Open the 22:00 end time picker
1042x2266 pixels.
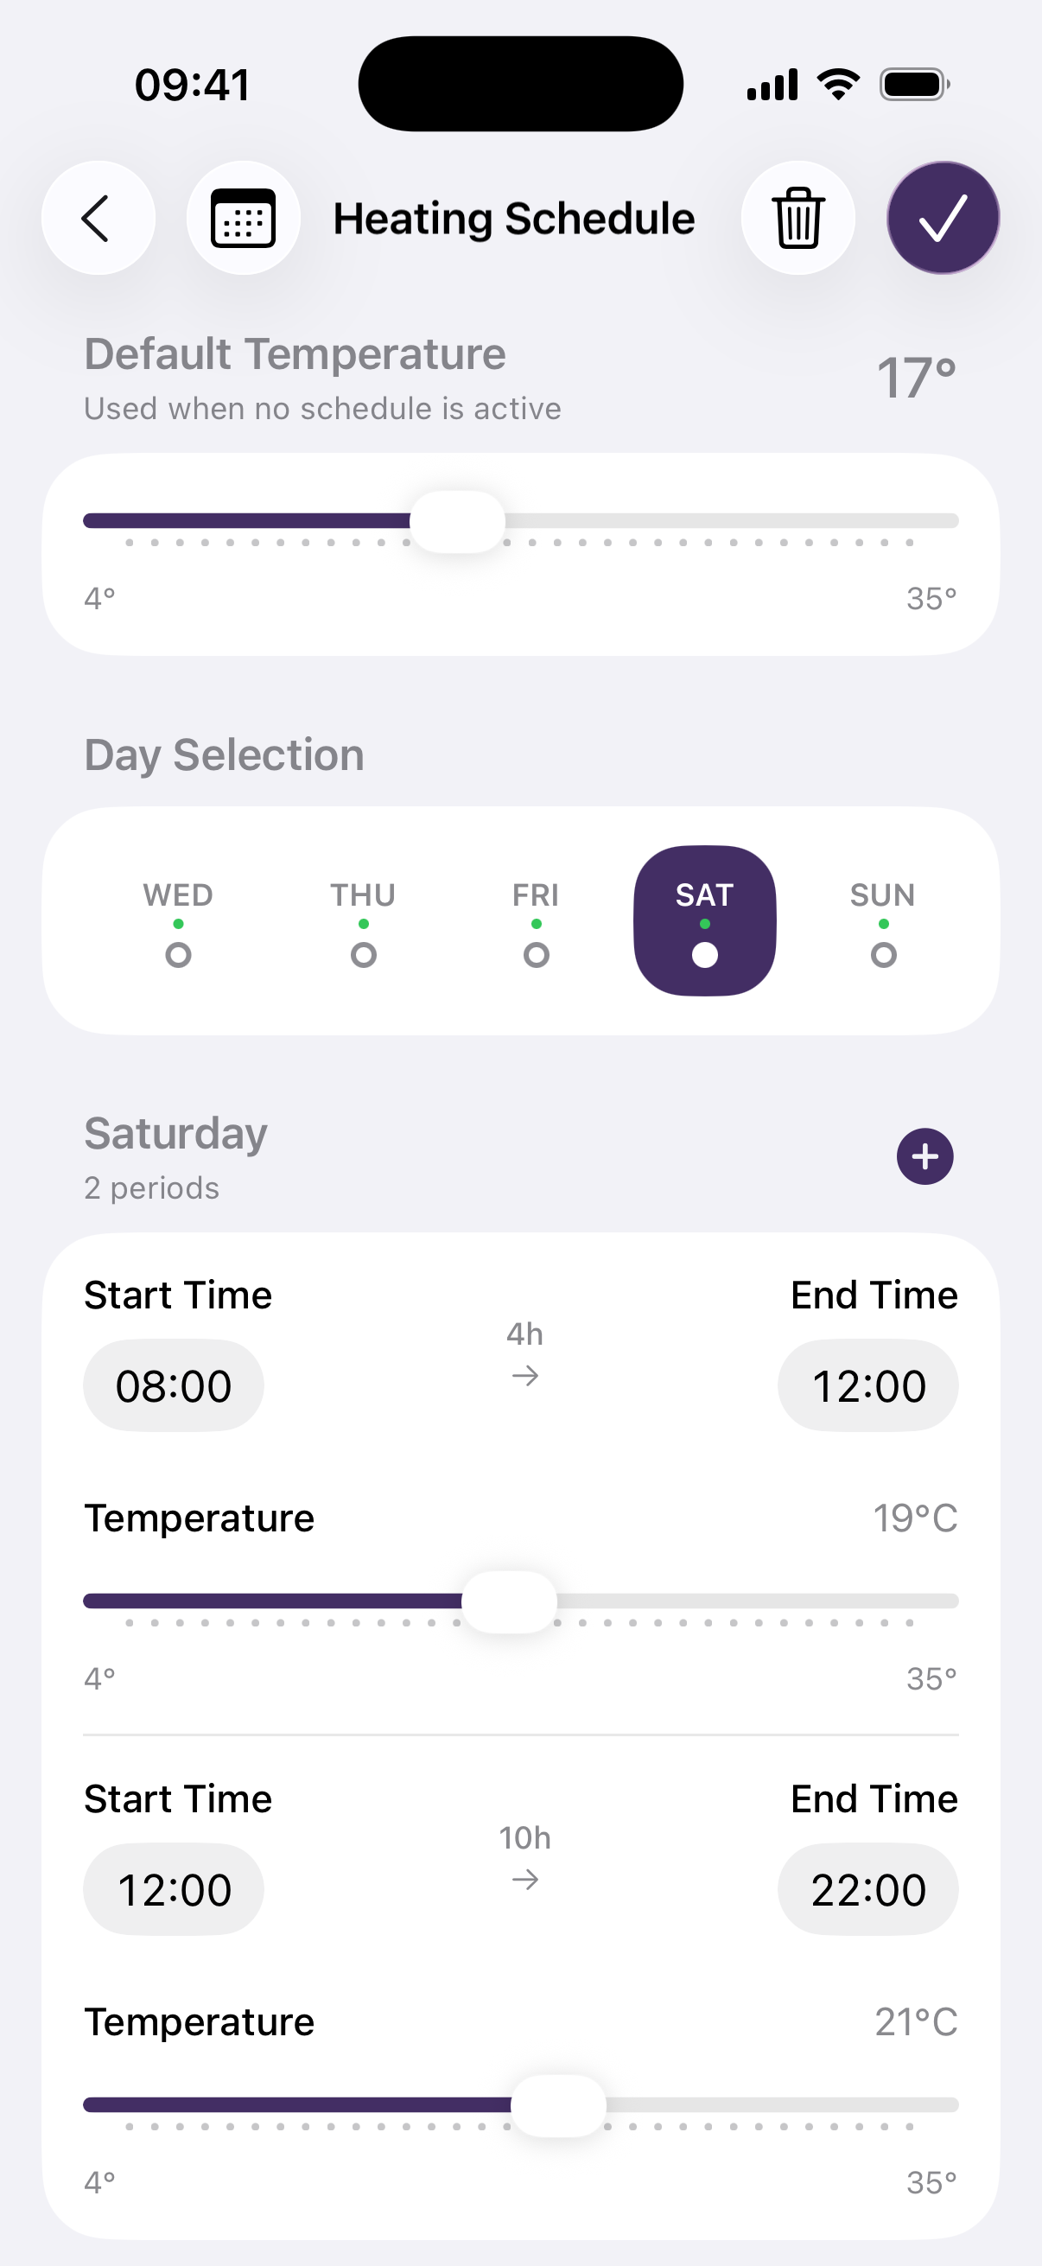(867, 1888)
